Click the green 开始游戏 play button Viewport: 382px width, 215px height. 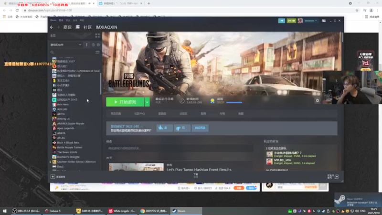125,102
